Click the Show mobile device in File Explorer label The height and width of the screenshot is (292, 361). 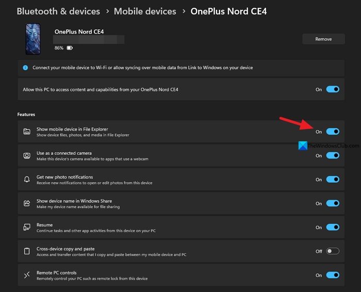pos(72,129)
